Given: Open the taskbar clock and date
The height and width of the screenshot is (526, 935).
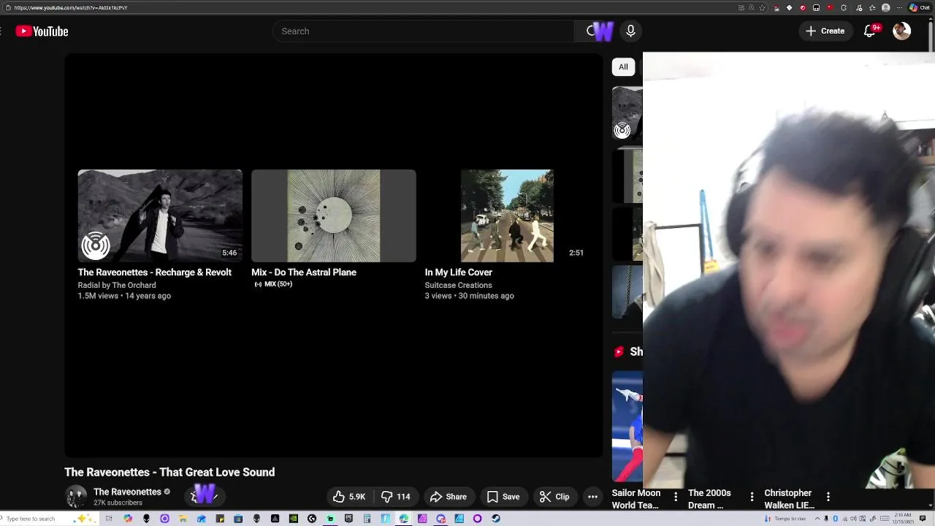Looking at the screenshot, I should tap(903, 519).
